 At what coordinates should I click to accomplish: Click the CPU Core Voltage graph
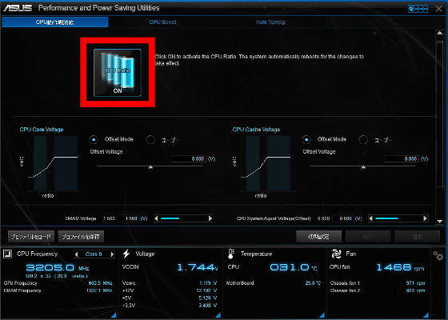tap(53, 164)
